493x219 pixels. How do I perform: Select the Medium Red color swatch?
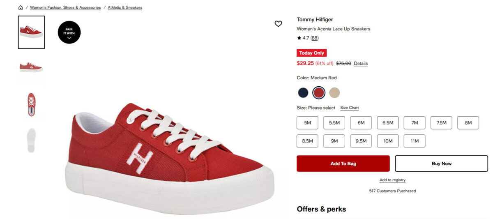click(319, 93)
